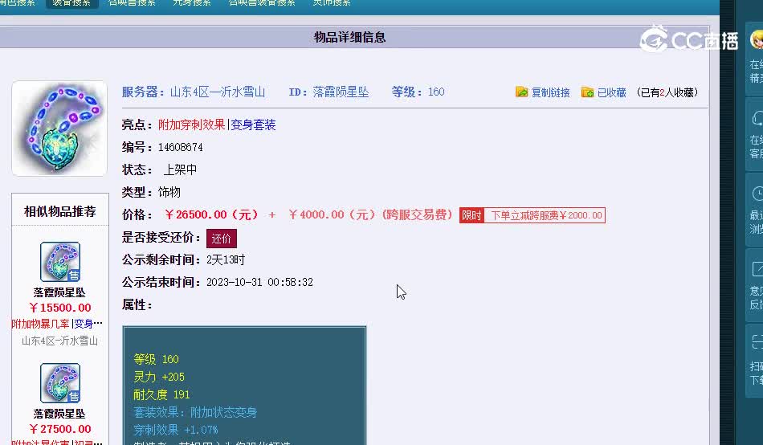Click the 附加物暴几率 highlight text
Screen dimensions: 763x445
pos(40,324)
